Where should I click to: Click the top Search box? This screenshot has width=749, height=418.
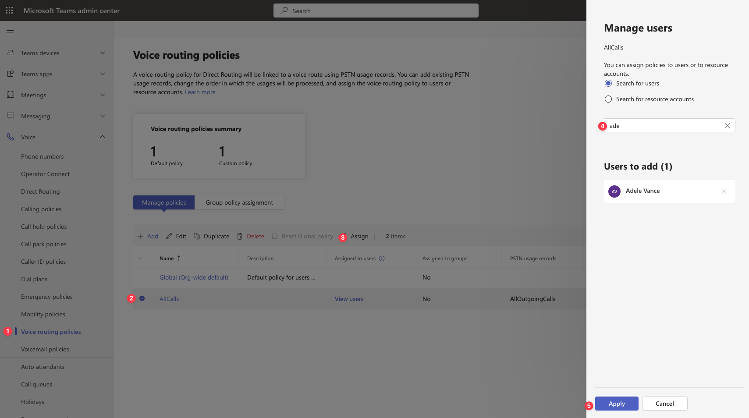tap(376, 11)
